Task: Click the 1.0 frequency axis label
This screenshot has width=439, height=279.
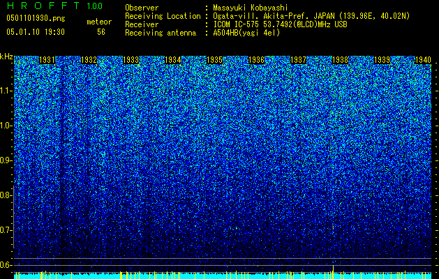Action: coord(6,126)
